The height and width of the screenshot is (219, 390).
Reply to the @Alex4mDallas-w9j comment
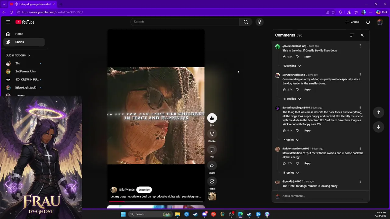307,57
